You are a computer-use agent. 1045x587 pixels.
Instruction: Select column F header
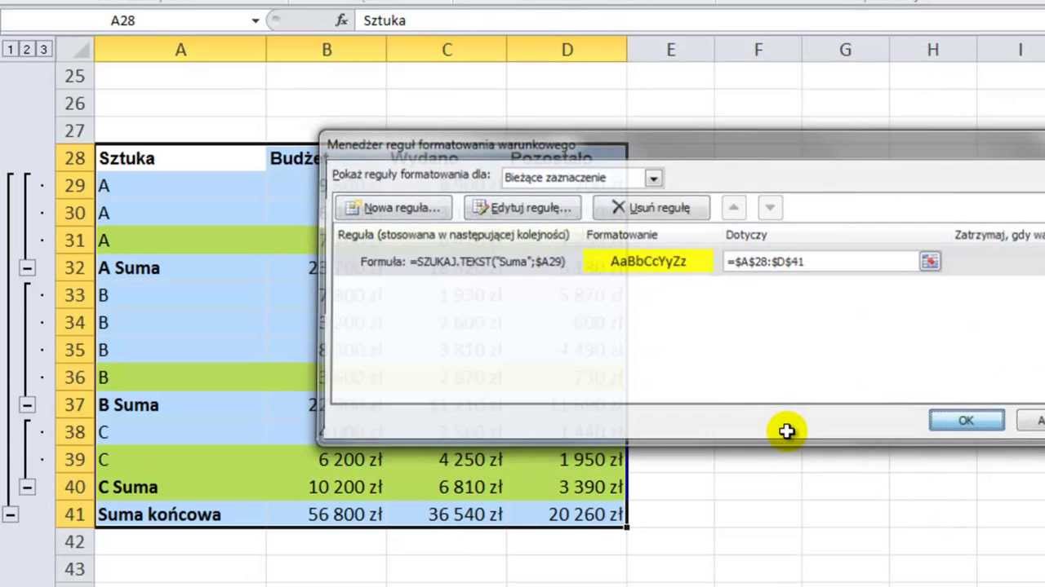[x=758, y=50]
